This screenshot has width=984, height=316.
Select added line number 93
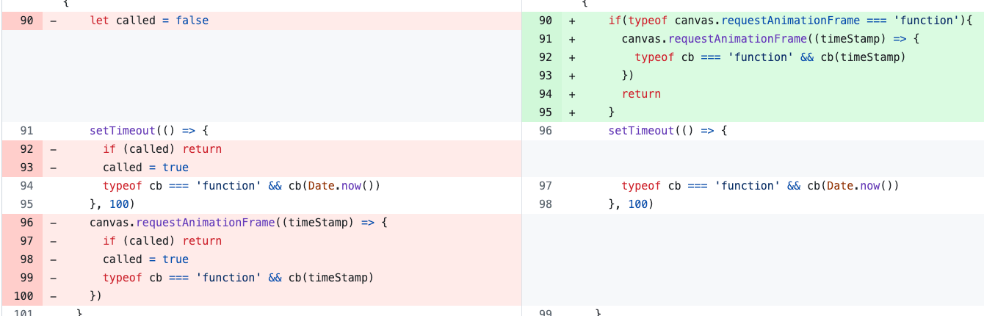tap(545, 76)
